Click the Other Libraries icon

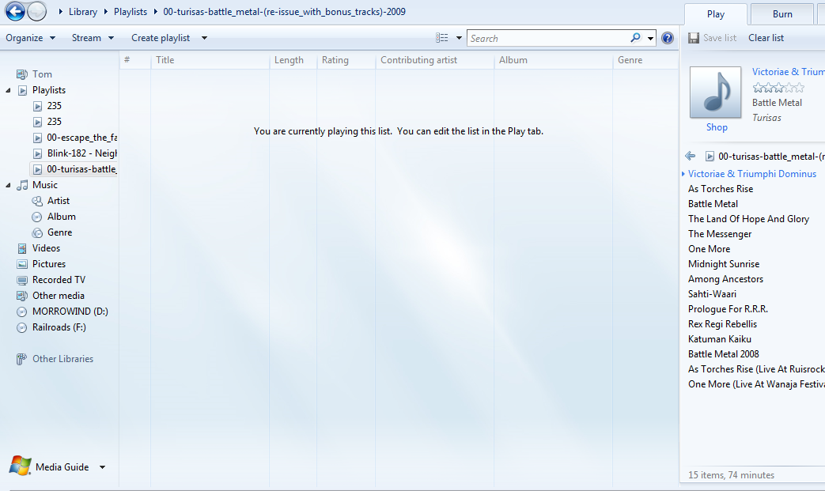[21, 359]
